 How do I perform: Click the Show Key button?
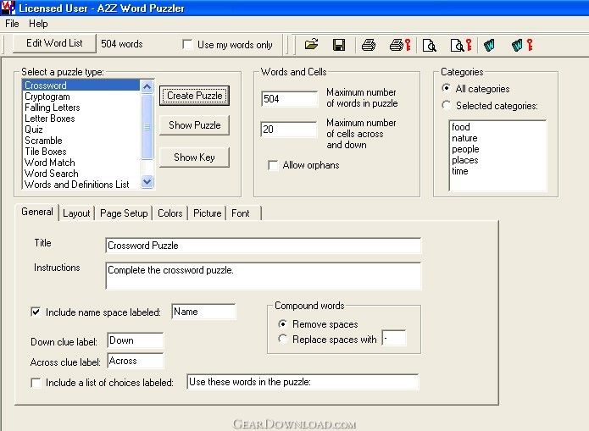coord(194,157)
